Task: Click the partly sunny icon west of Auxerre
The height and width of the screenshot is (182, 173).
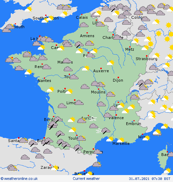Action: [x=86, y=68]
